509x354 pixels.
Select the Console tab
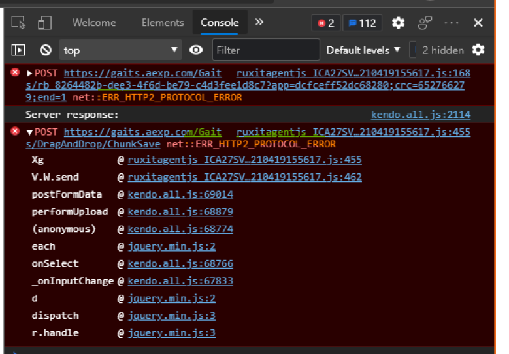click(x=220, y=23)
